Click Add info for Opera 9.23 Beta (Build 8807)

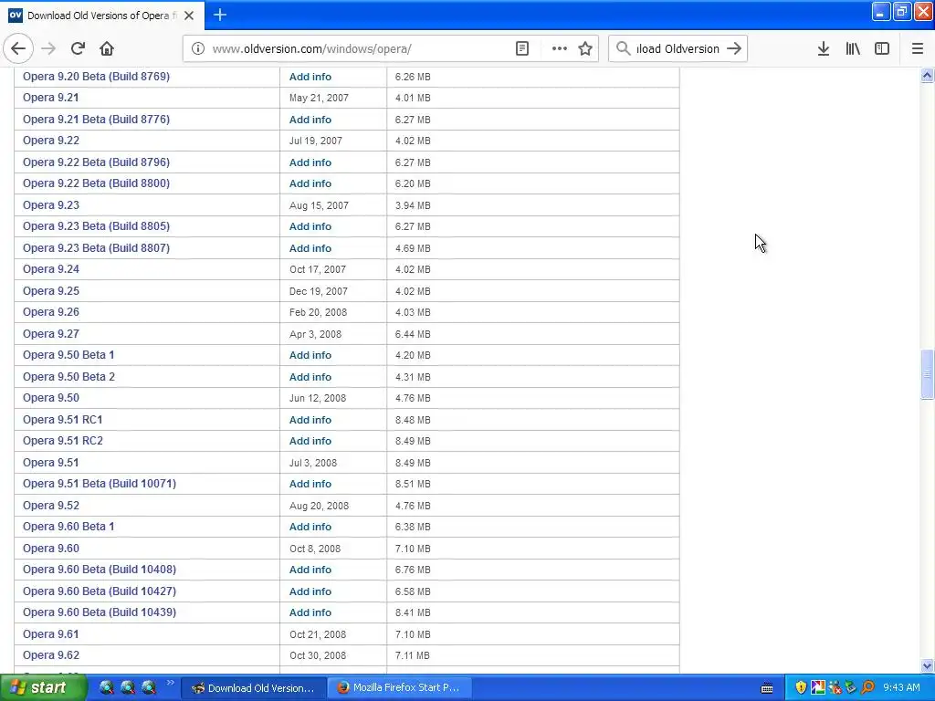[x=310, y=248]
